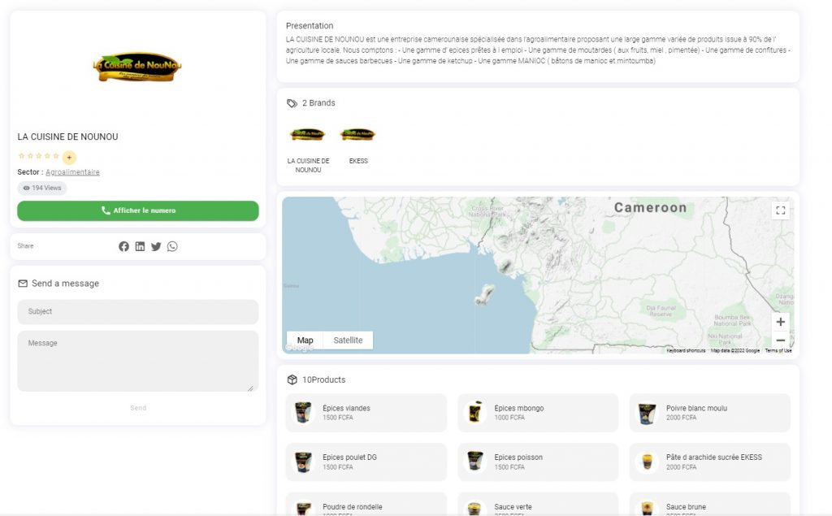The image size is (832, 516).
Task: Share the page via WhatsApp
Action: tap(172, 246)
